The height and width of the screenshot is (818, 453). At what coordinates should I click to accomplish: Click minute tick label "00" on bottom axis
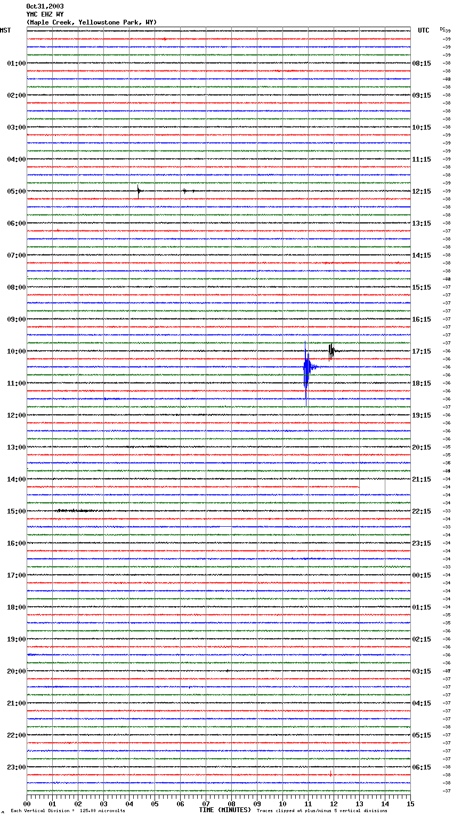click(x=27, y=803)
